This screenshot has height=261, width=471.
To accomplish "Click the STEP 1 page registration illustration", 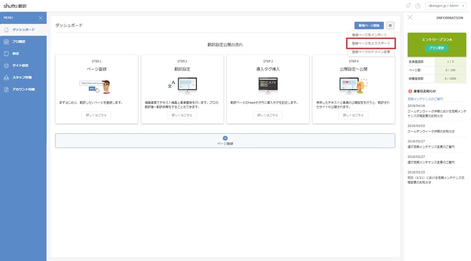I will click(95, 86).
